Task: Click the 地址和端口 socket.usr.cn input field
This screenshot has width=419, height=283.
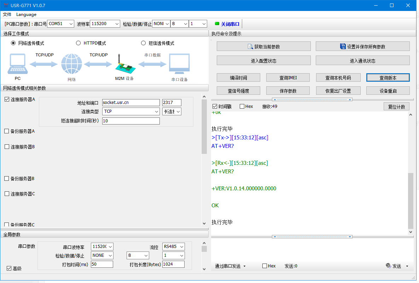Action: (131, 103)
